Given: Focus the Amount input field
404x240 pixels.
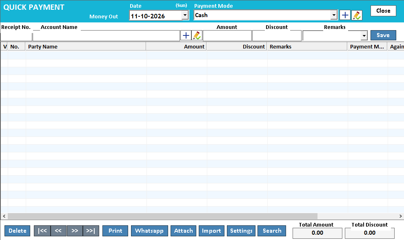Looking at the screenshot, I should pyautogui.click(x=227, y=35).
